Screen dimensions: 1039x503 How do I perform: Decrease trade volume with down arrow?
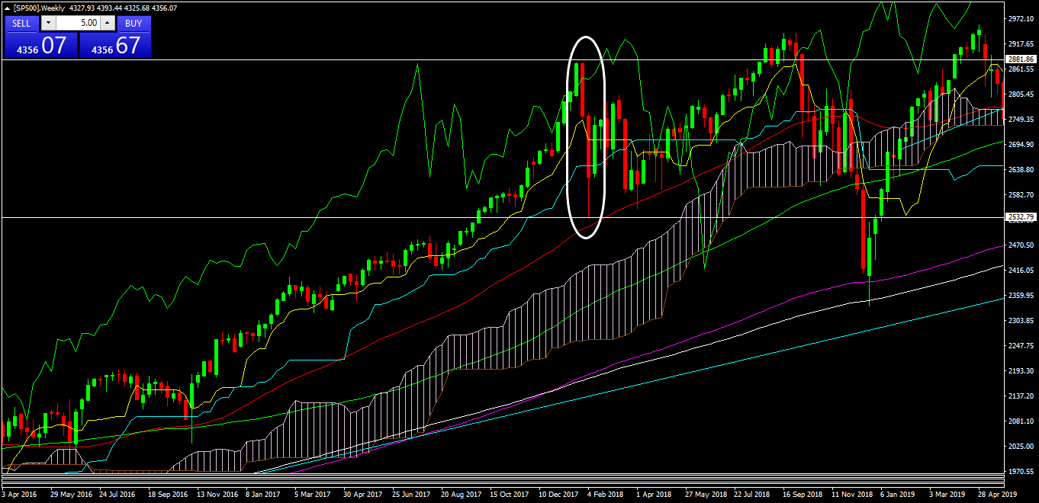coord(49,23)
